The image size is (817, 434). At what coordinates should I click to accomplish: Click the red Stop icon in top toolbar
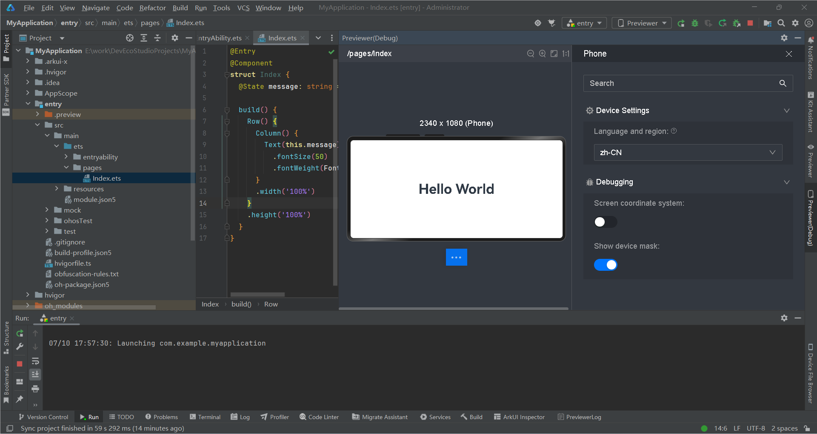pyautogui.click(x=750, y=23)
